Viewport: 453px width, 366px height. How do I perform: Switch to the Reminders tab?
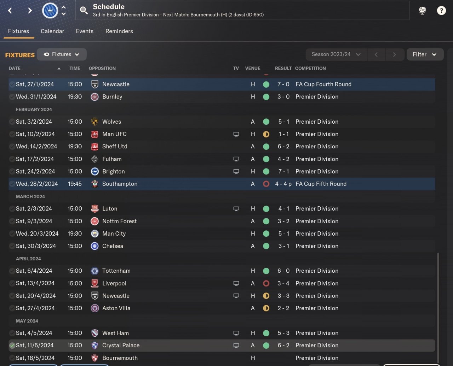point(119,31)
